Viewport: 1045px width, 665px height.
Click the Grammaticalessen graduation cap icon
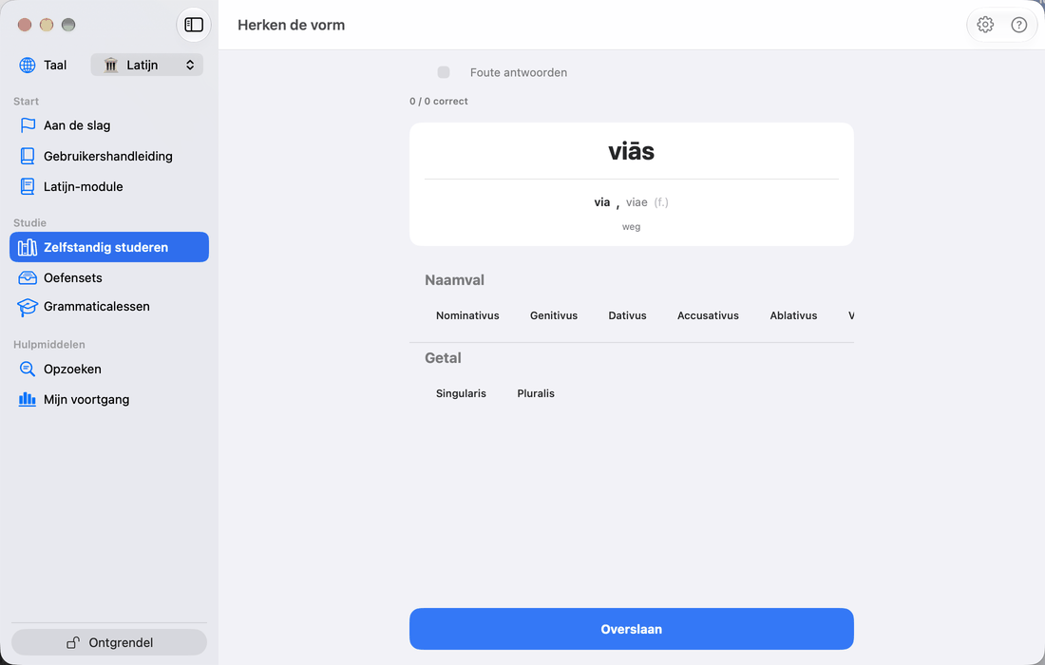click(x=28, y=307)
